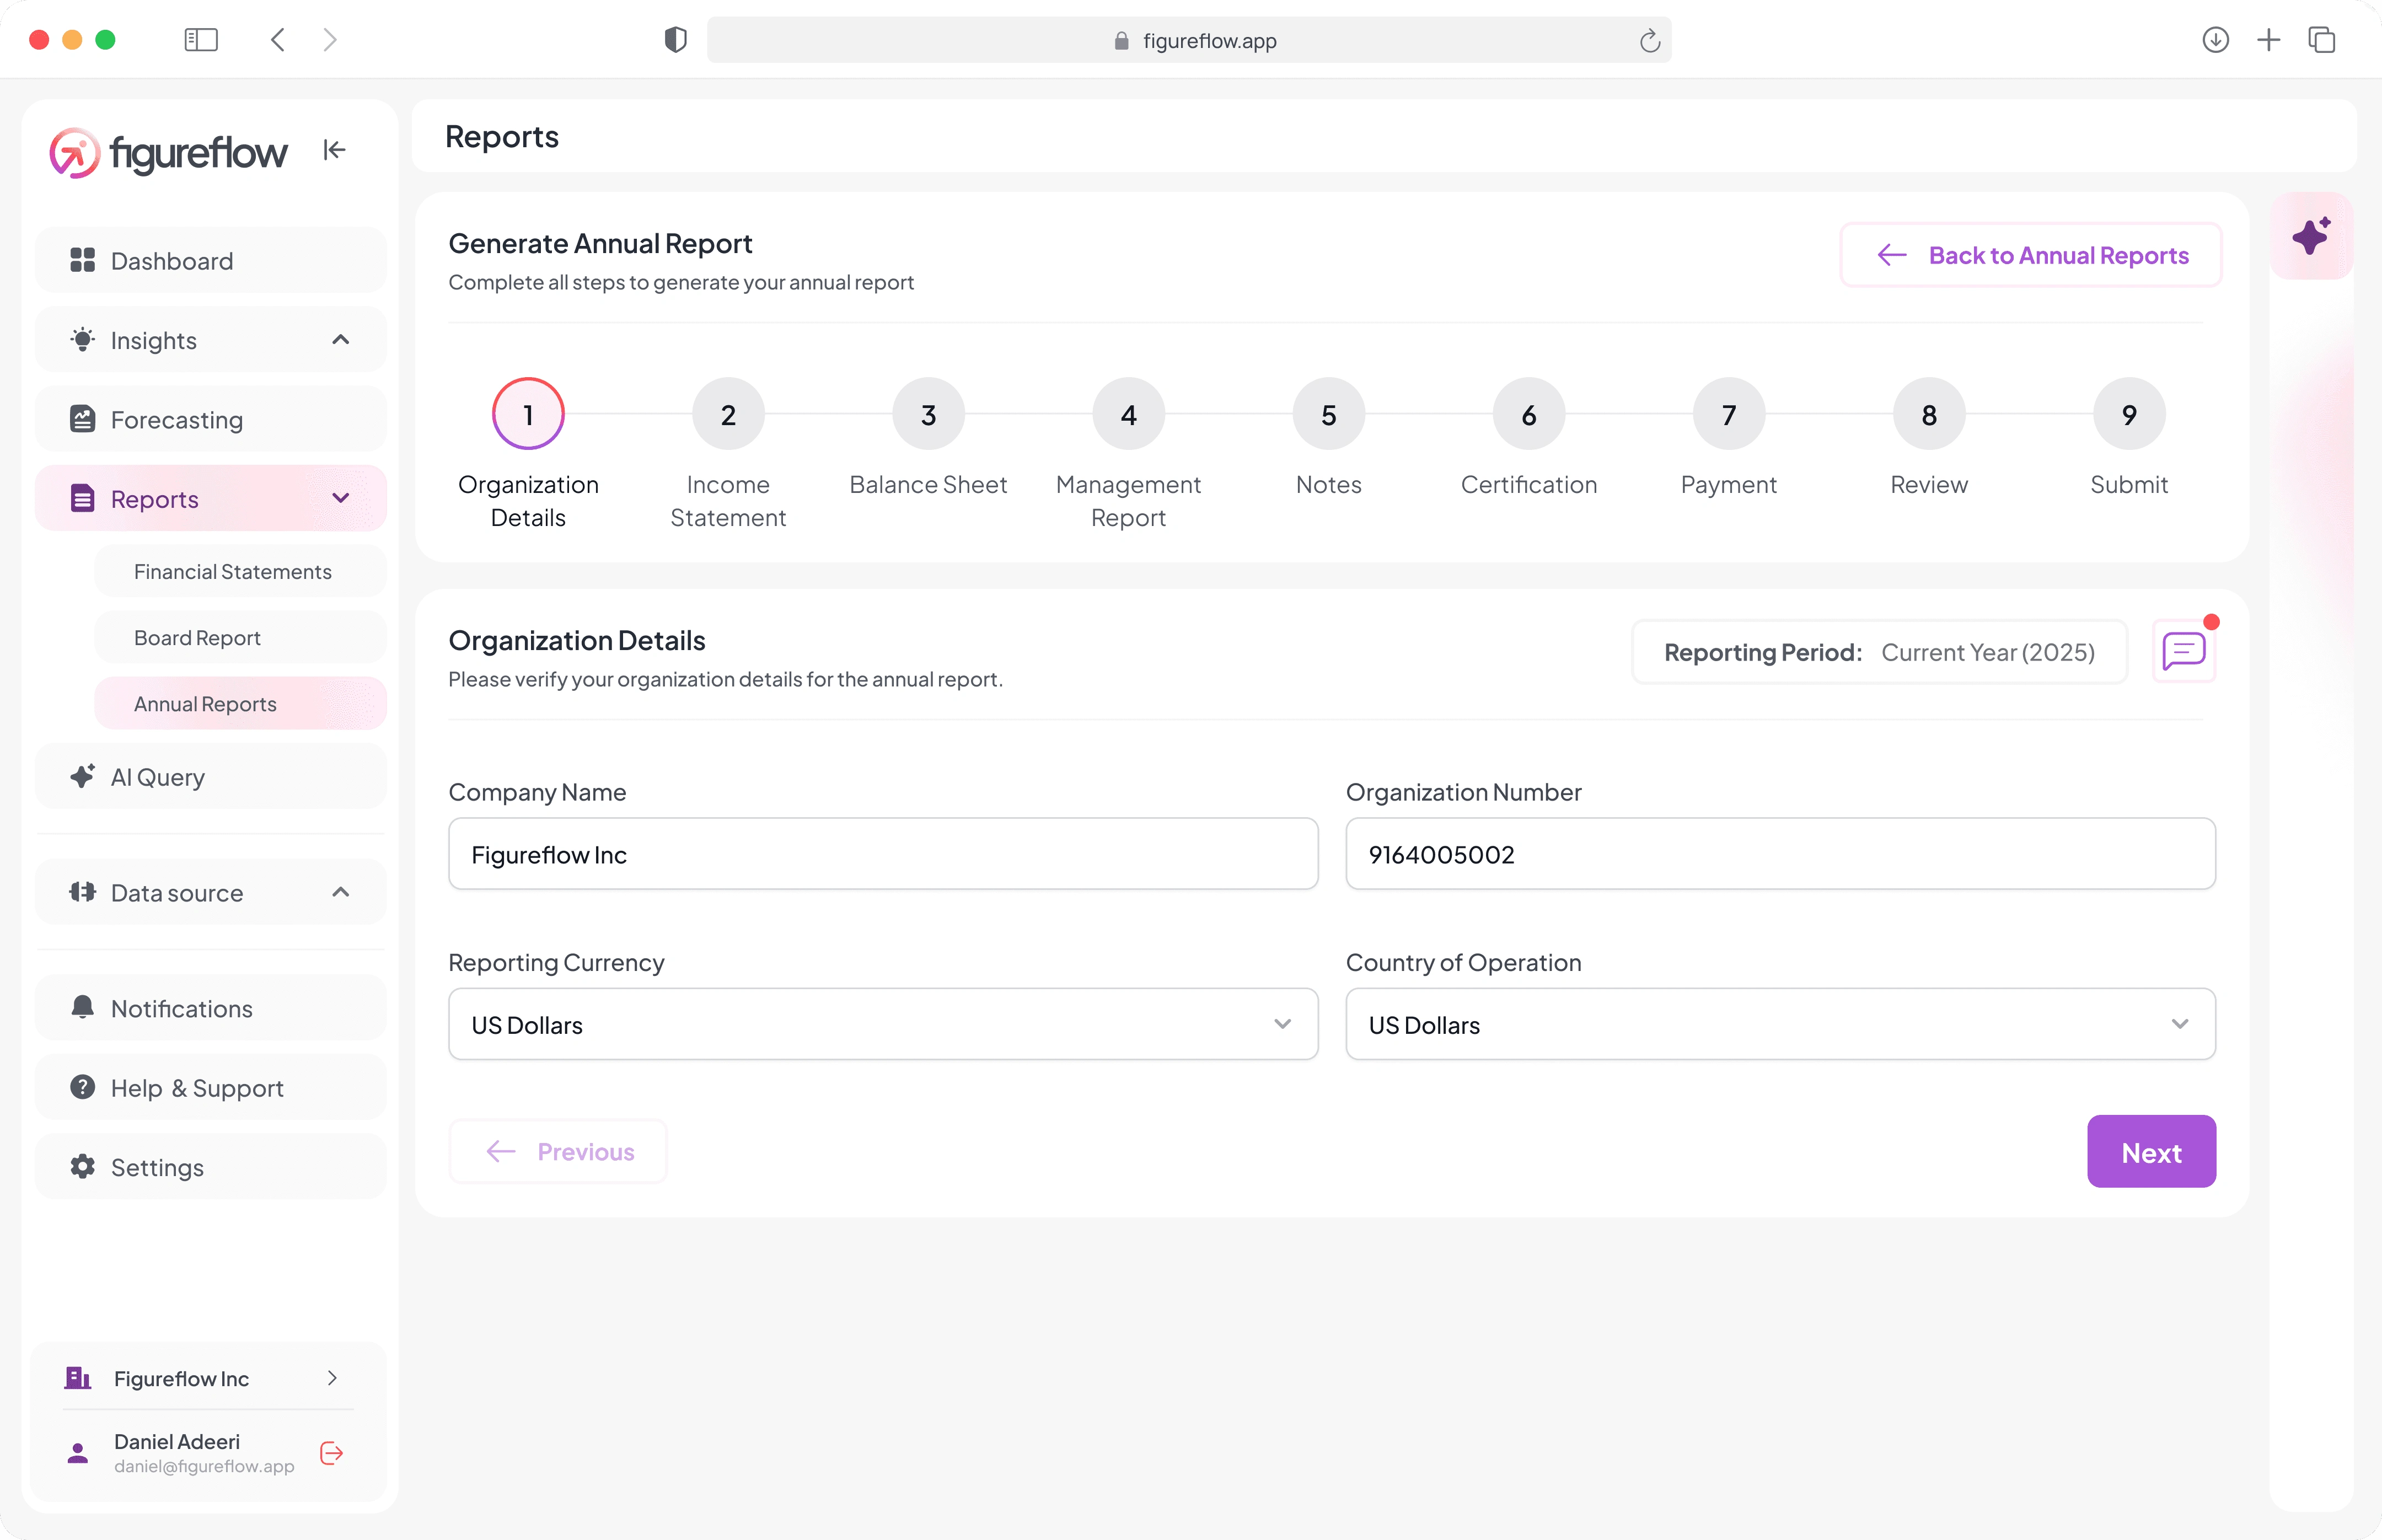The image size is (2382, 1540).
Task: Open the browser downloads icon
Action: 2216,40
